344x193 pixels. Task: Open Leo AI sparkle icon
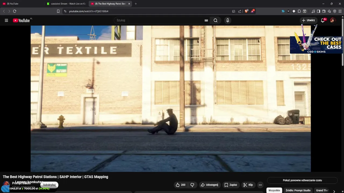click(x=329, y=11)
